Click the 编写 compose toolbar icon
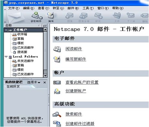Viewport: 149px width, 127px height. pyautogui.click(x=50, y=15)
